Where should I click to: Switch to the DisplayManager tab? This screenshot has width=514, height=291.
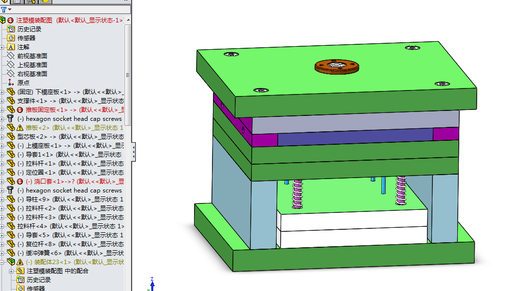click(x=46, y=1)
